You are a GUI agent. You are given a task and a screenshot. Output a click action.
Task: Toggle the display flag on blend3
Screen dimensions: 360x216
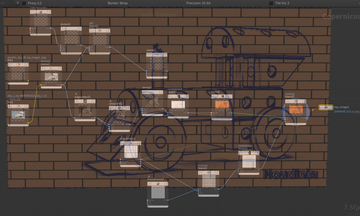pos(305,101)
